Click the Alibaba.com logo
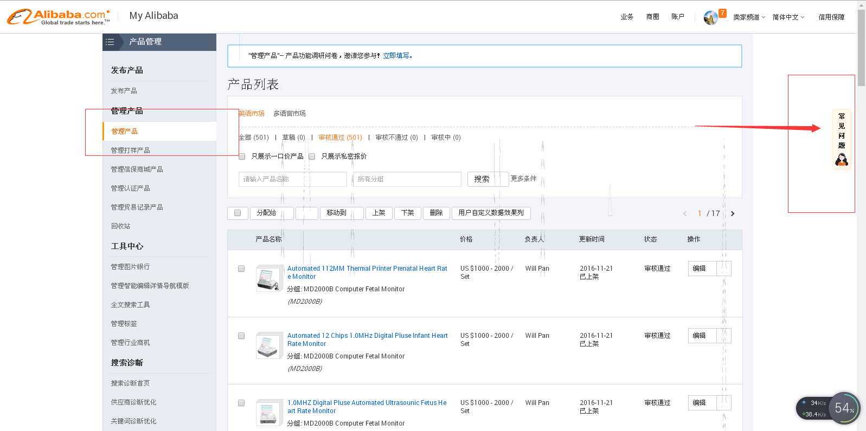The height and width of the screenshot is (431, 866). point(59,17)
